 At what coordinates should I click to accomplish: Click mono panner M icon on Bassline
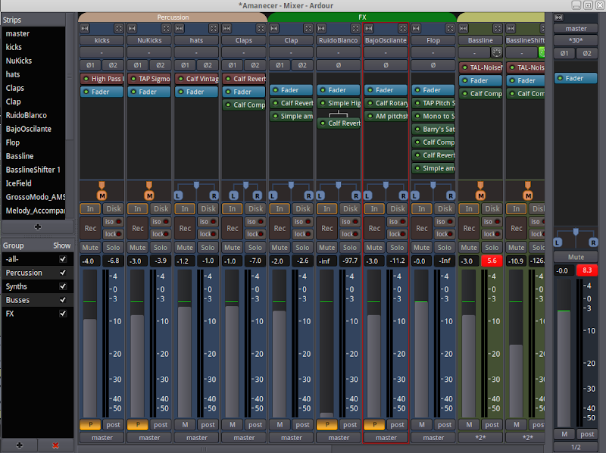point(480,195)
